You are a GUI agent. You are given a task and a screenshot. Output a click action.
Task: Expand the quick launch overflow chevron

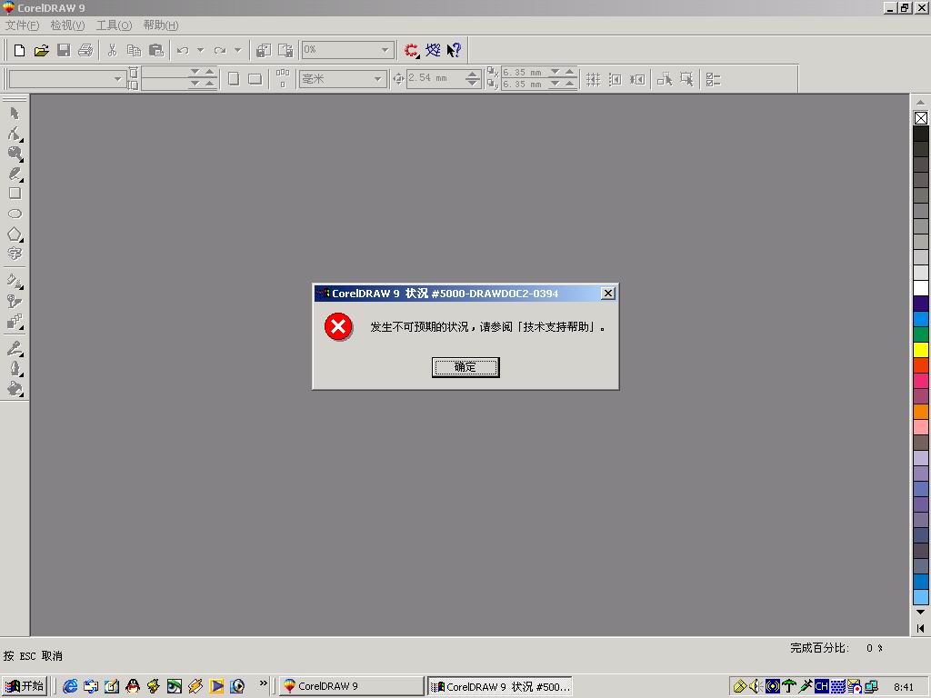[x=264, y=683]
